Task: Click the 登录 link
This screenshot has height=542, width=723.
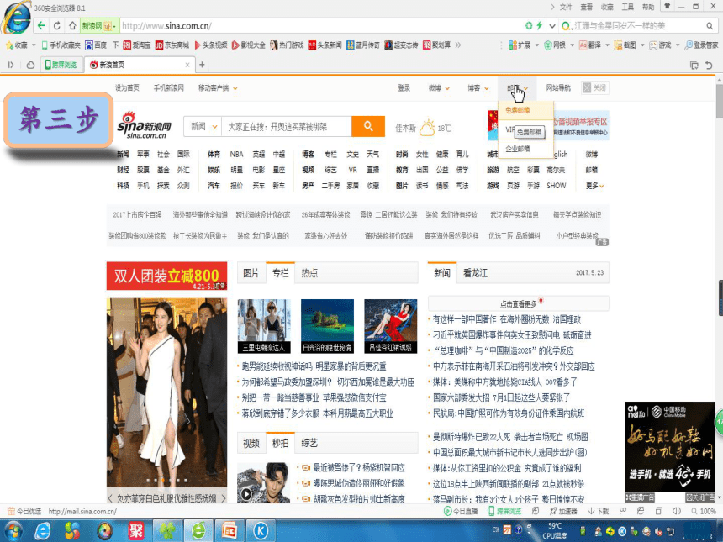Action: [x=404, y=88]
